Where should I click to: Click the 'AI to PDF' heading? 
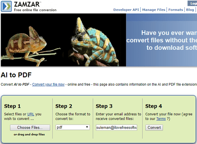[16, 75]
